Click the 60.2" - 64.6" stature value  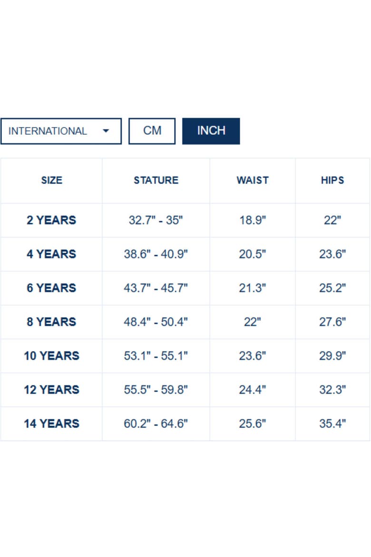tap(156, 424)
